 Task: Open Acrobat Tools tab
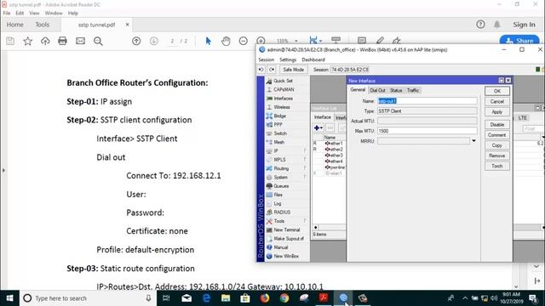(43, 25)
